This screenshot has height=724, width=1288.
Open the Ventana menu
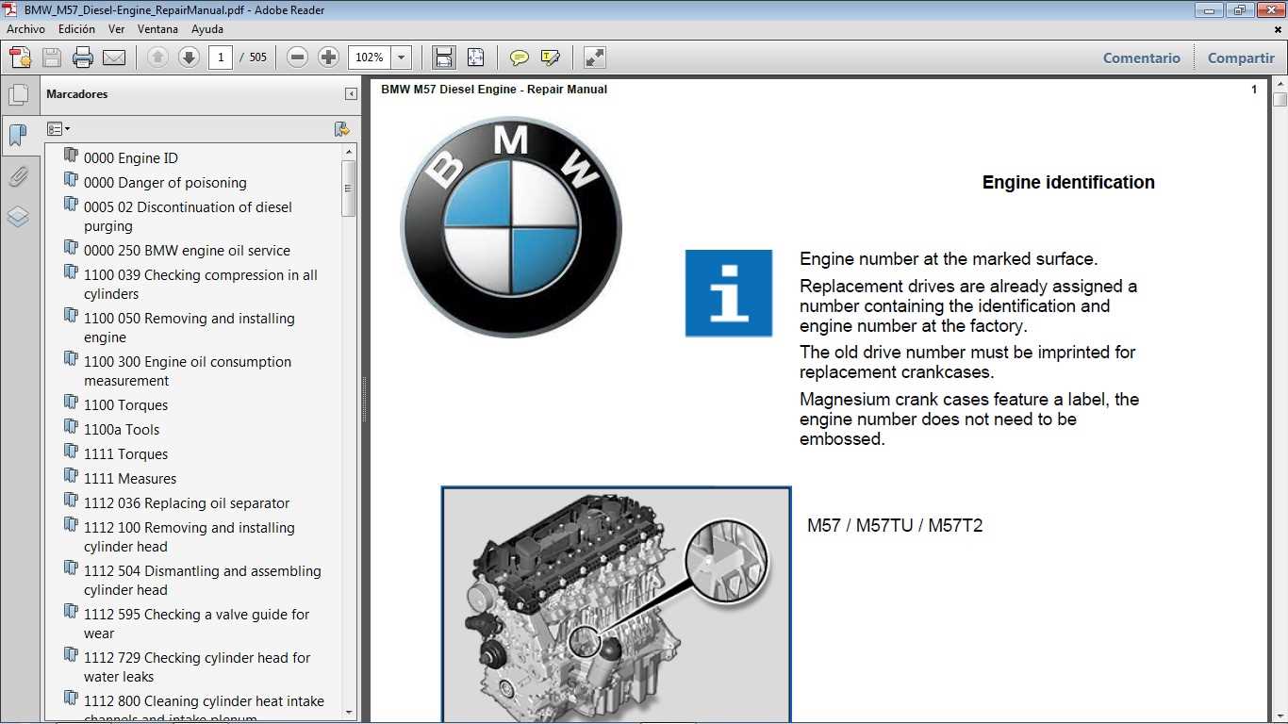coord(157,29)
